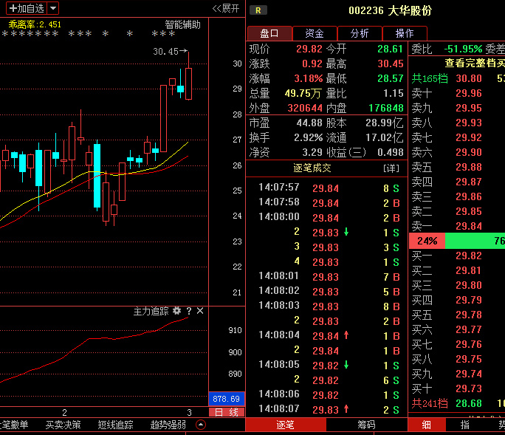The height and width of the screenshot is (435, 505).
Task: Click round arrow icon after 趋势强弱
Action: coord(201,425)
